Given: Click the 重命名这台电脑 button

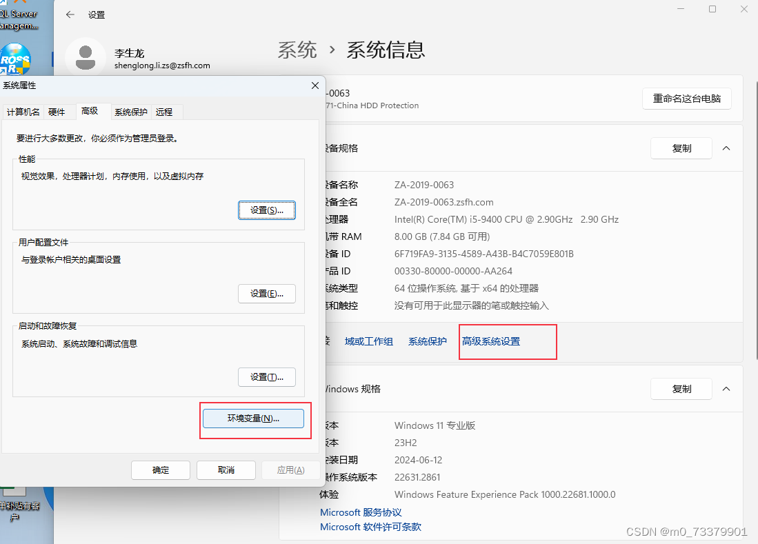Looking at the screenshot, I should pyautogui.click(x=686, y=99).
